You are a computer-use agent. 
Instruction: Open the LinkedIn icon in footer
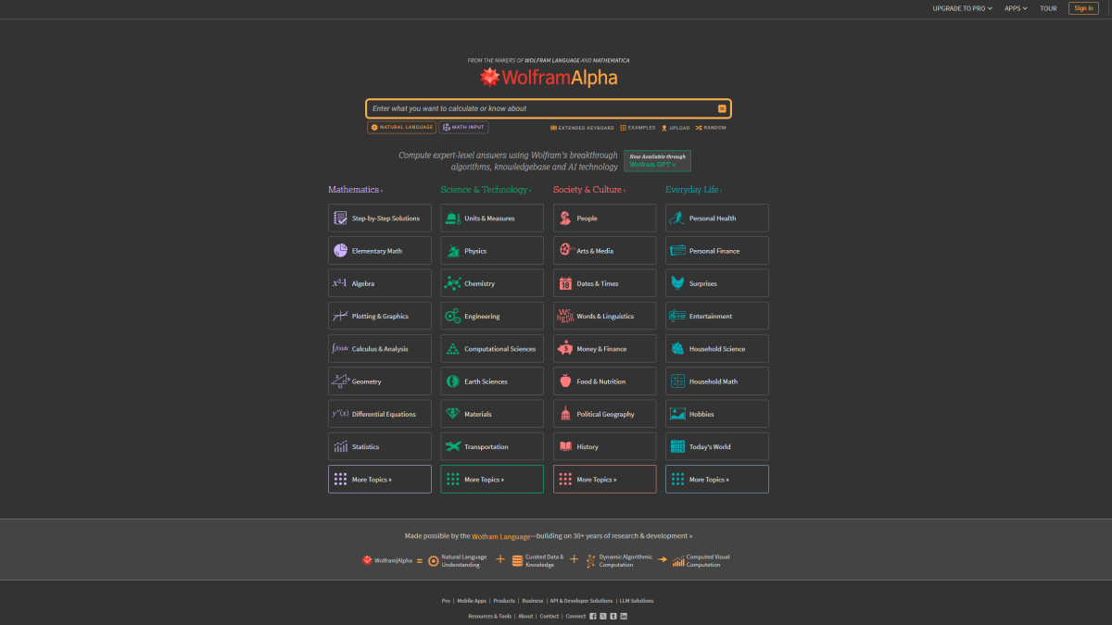[624, 616]
